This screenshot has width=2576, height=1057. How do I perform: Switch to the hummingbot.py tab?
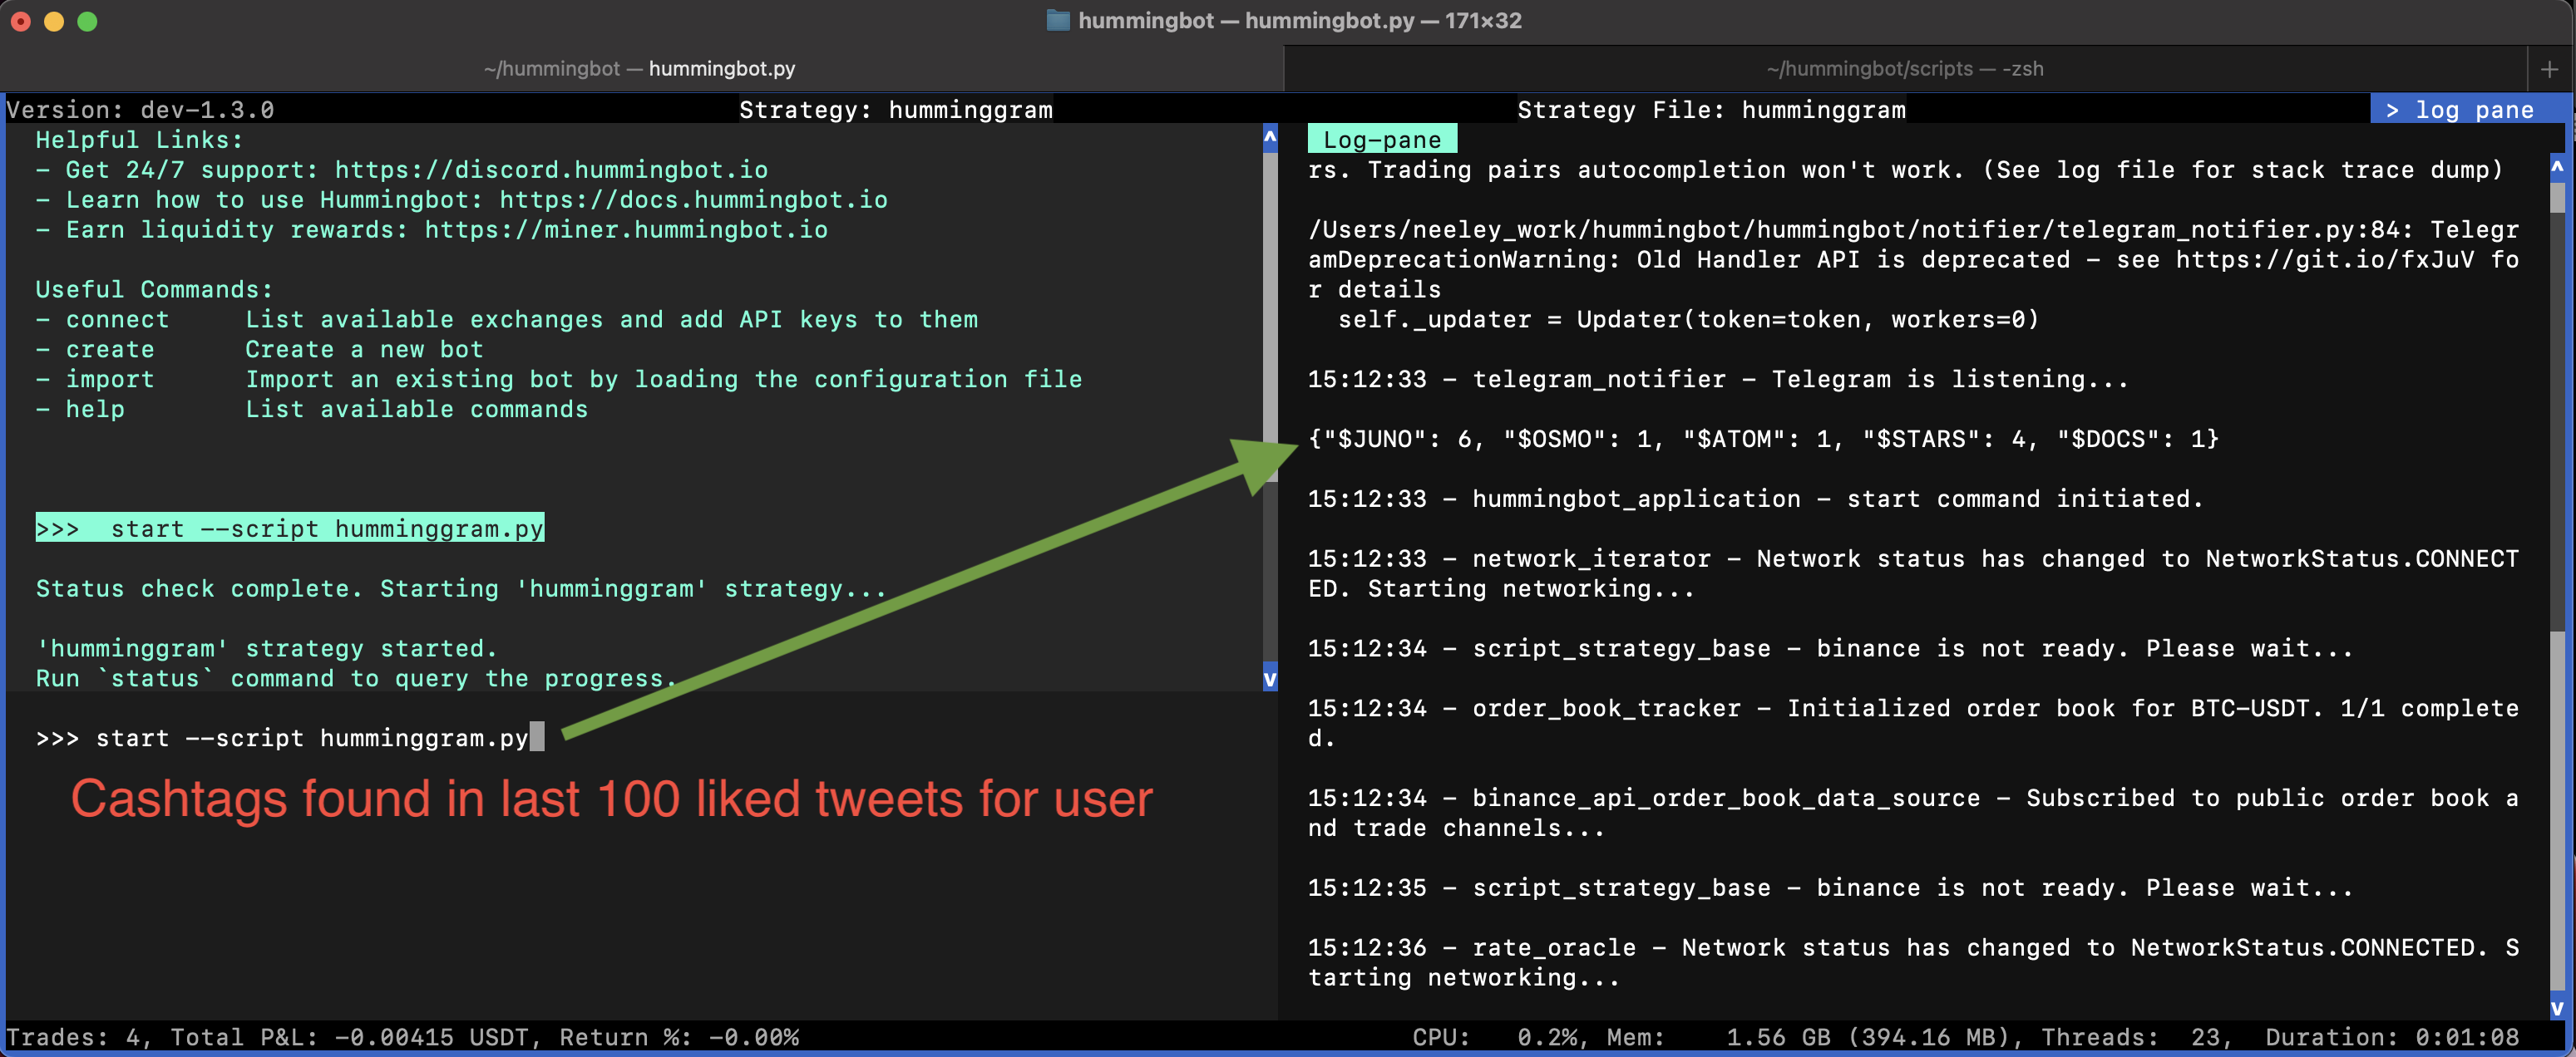(640, 69)
